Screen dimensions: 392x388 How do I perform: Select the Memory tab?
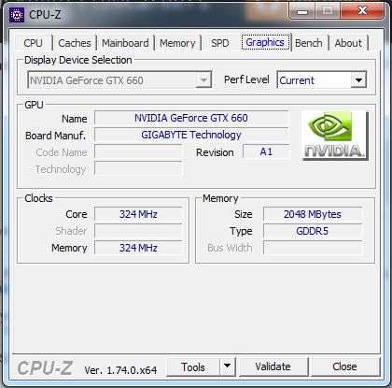point(177,43)
